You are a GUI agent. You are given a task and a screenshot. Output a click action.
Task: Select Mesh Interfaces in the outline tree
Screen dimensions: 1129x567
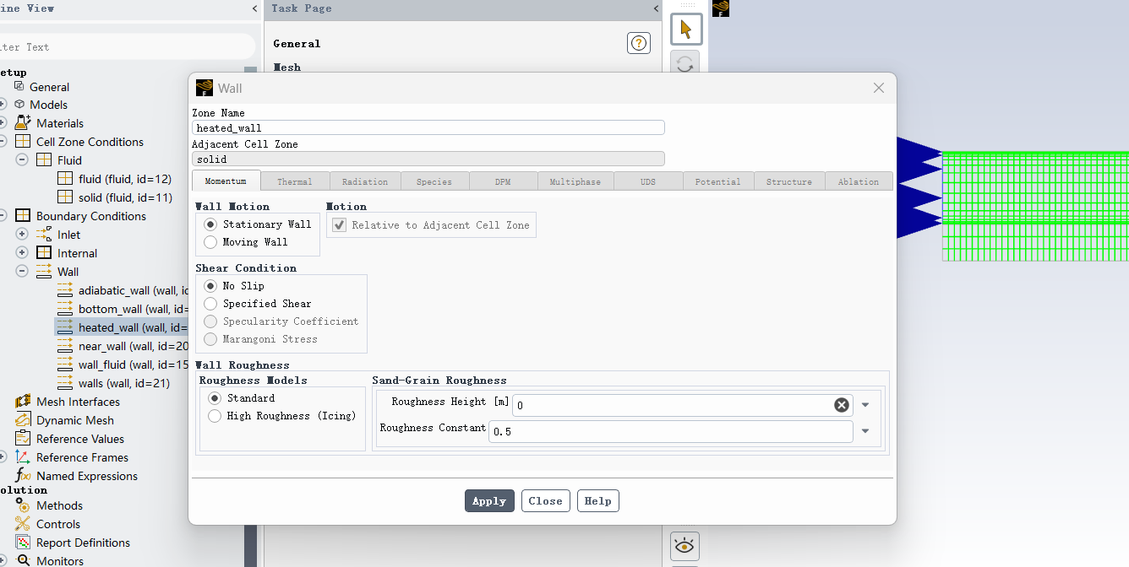click(78, 402)
